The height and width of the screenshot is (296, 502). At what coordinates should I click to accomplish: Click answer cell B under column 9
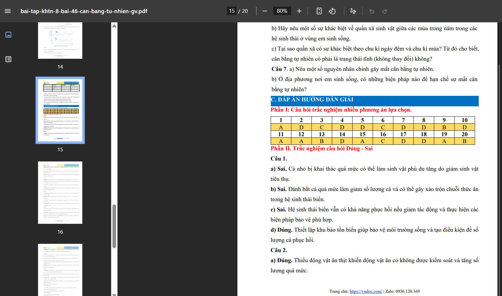(444, 127)
